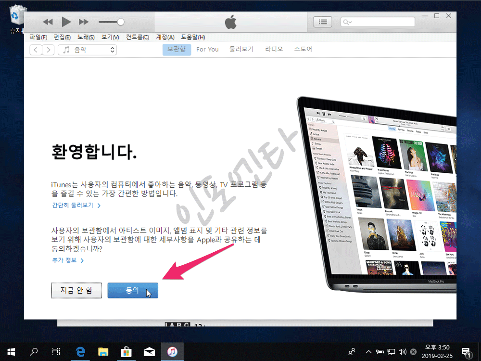Click the MacBook iTunes preview image
The height and width of the screenshot is (361, 481).
pos(377,194)
